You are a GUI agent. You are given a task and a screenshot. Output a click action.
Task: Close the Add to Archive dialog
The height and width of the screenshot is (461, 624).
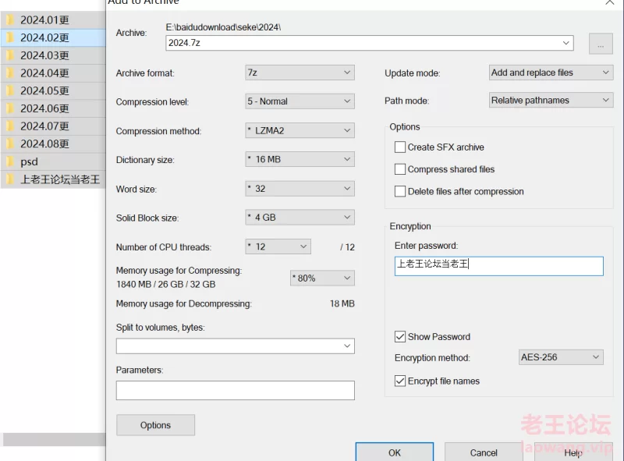[609, 2]
